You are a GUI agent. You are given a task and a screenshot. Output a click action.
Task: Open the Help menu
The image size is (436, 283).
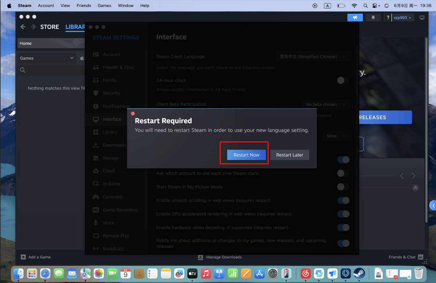[x=145, y=6]
